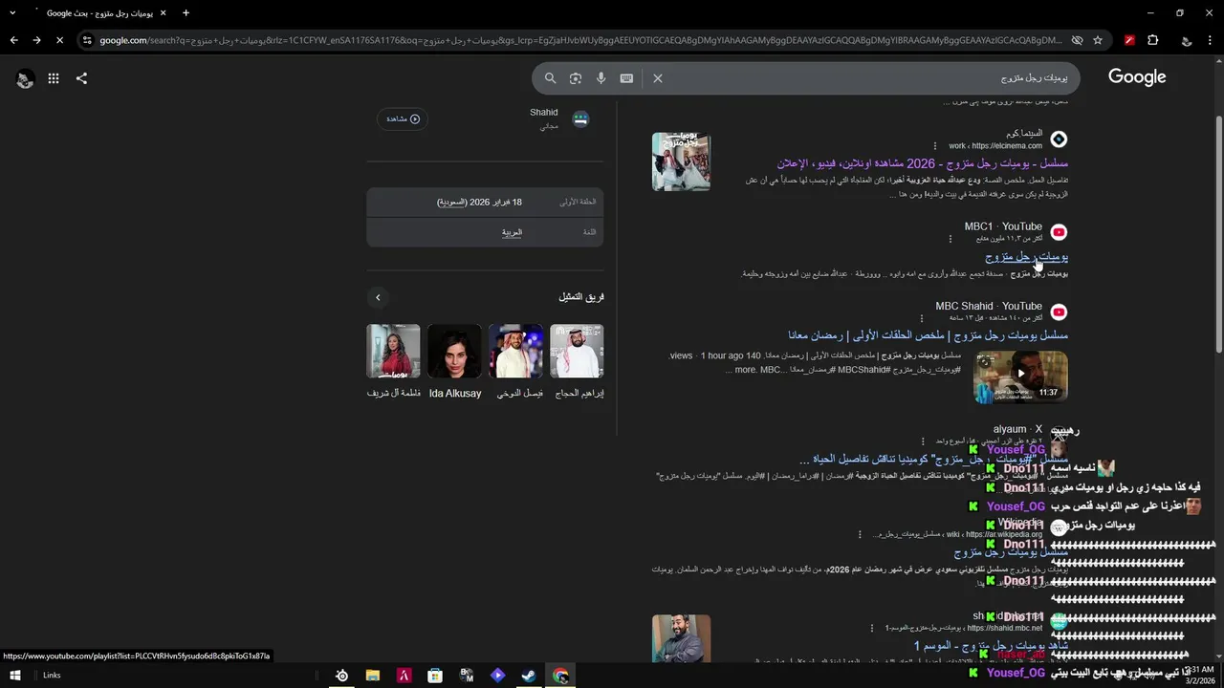This screenshot has height=688, width=1224.
Task: Stop the page from loading
Action: (x=59, y=40)
